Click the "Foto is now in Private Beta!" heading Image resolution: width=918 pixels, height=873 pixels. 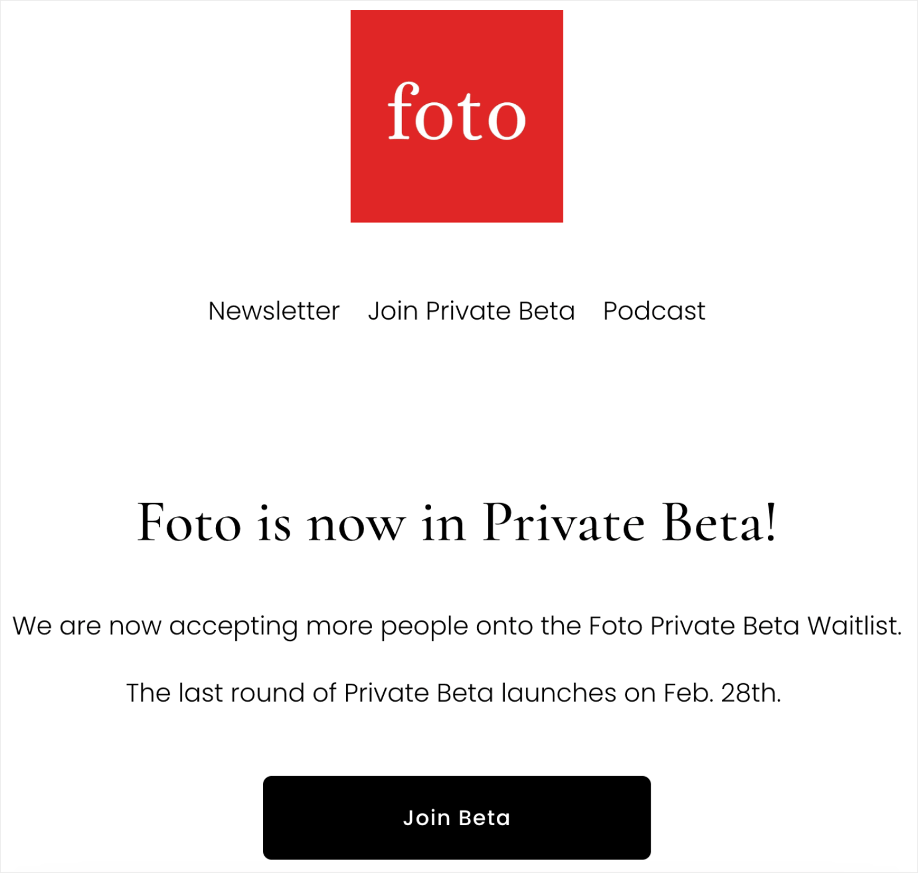click(x=457, y=523)
